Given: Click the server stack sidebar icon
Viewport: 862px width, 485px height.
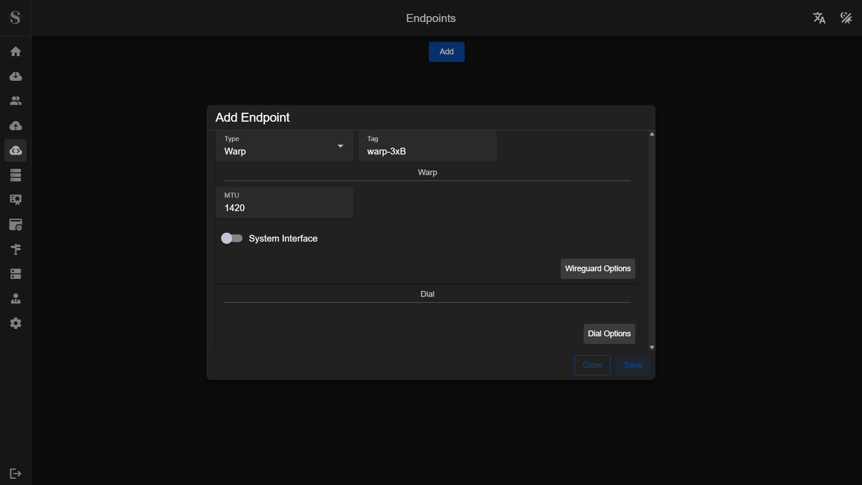Looking at the screenshot, I should tap(16, 175).
